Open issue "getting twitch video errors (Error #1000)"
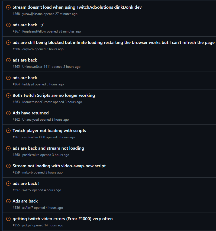 63,219
